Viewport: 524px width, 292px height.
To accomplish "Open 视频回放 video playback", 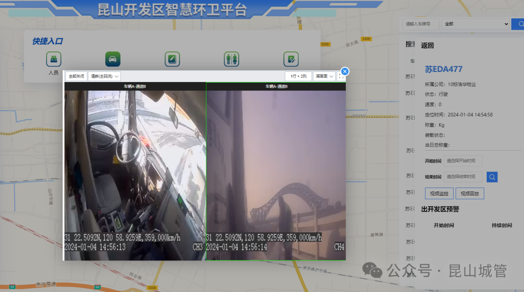I will click(x=470, y=193).
